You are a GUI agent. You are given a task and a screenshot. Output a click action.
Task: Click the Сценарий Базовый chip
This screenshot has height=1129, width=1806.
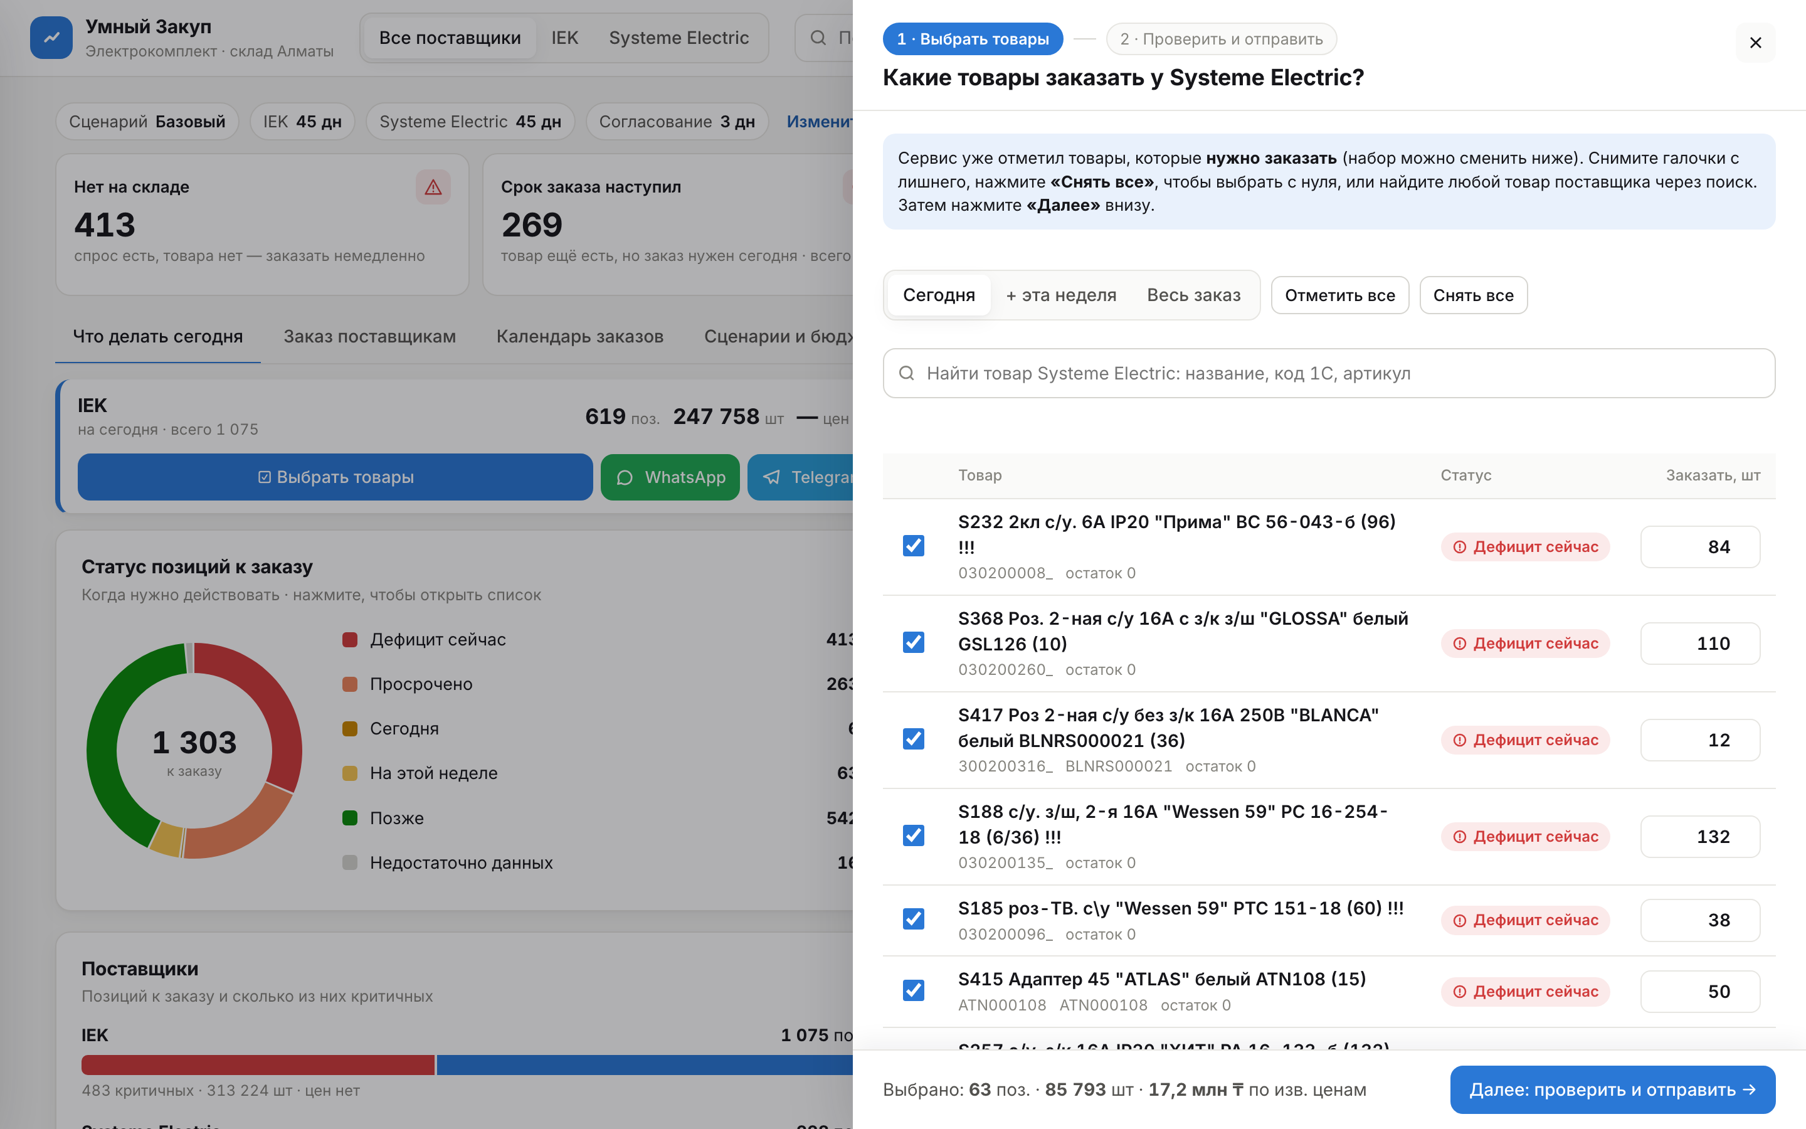point(147,121)
